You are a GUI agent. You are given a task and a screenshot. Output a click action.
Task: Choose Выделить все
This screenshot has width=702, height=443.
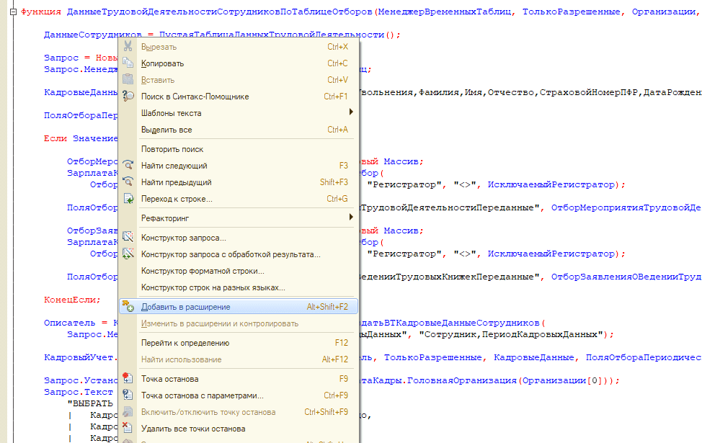[239, 130]
